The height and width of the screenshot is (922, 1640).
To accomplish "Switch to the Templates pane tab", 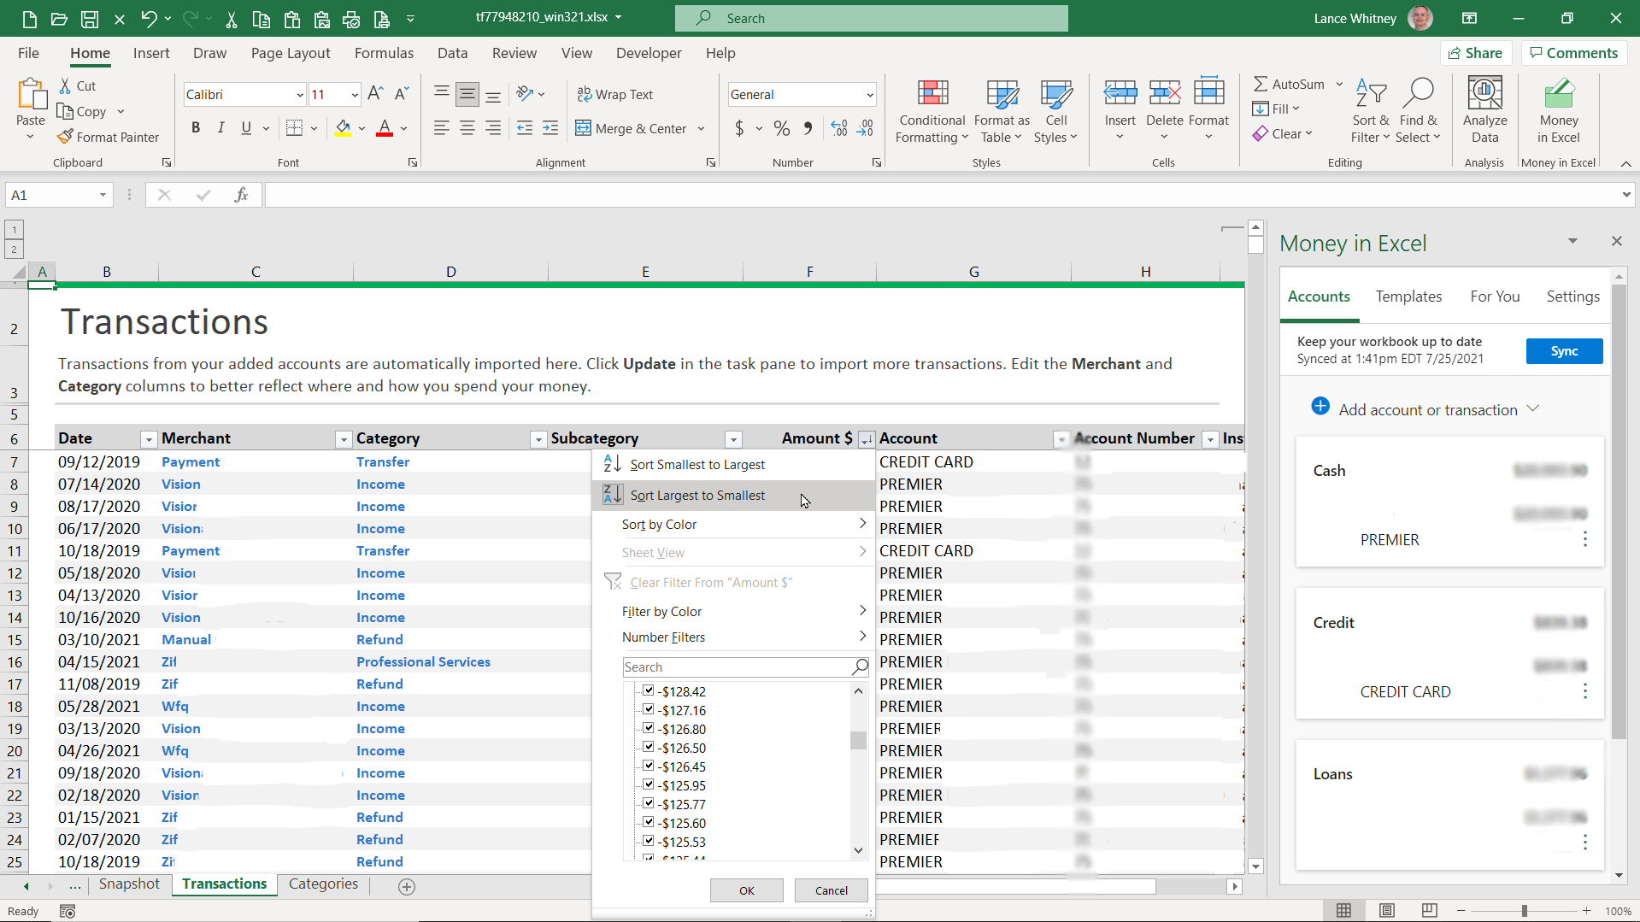I will click(1408, 297).
